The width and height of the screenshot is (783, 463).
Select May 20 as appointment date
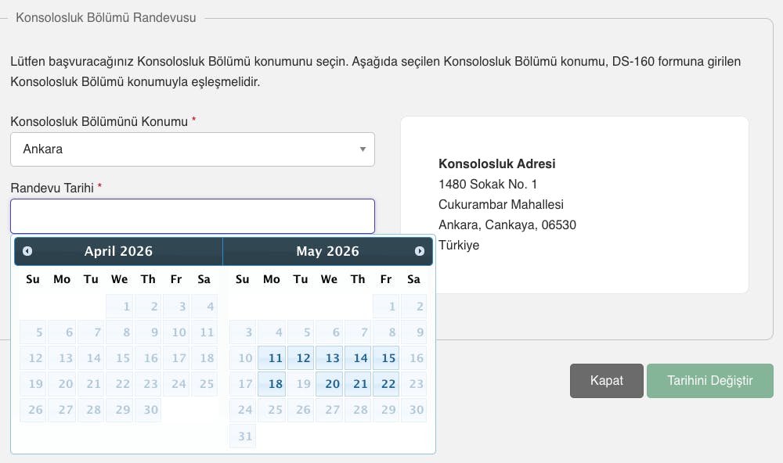point(329,383)
